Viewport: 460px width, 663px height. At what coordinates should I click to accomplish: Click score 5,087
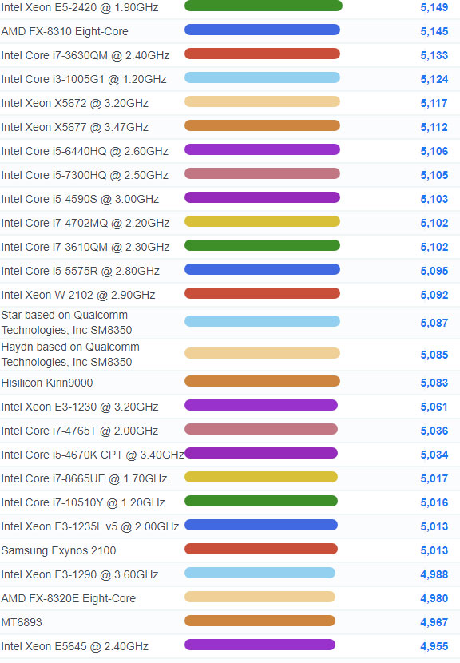(x=434, y=323)
